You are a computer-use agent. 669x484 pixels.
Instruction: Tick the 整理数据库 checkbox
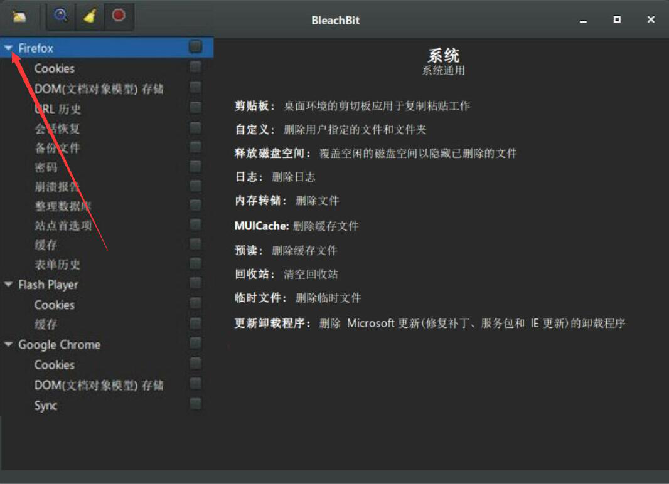[x=195, y=206]
